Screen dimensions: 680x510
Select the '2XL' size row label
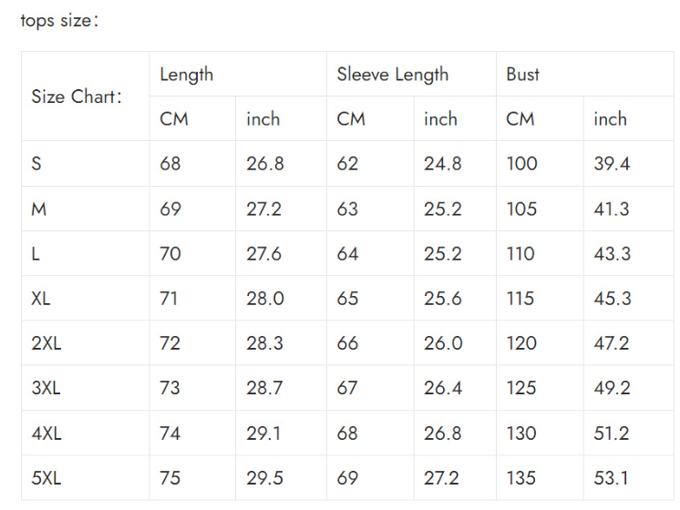[46, 343]
